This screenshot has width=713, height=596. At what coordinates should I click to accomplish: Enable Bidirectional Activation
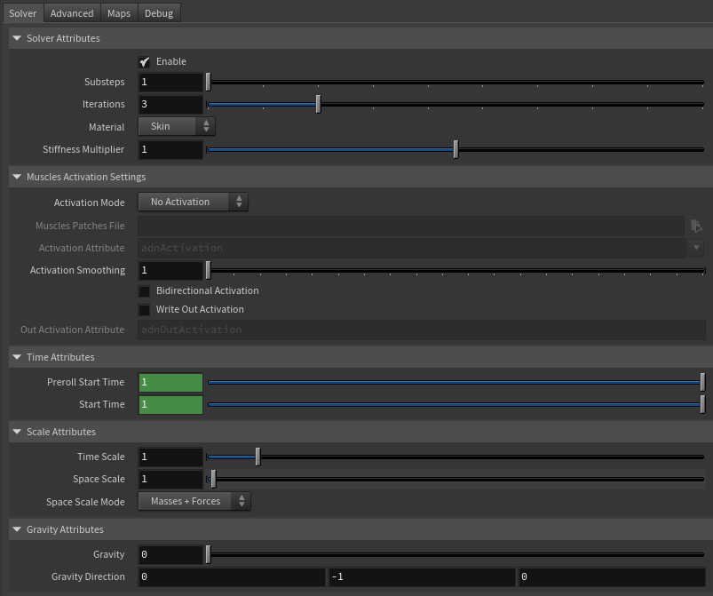(145, 290)
